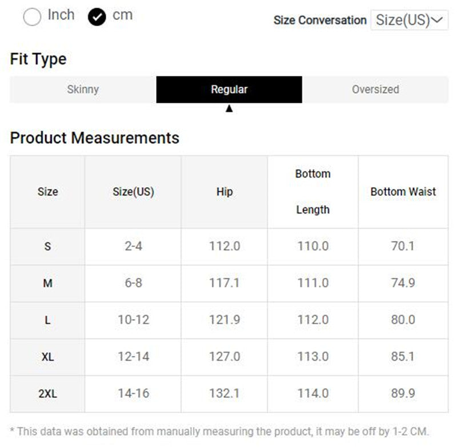Choose the Skinny fit type tab

(83, 90)
